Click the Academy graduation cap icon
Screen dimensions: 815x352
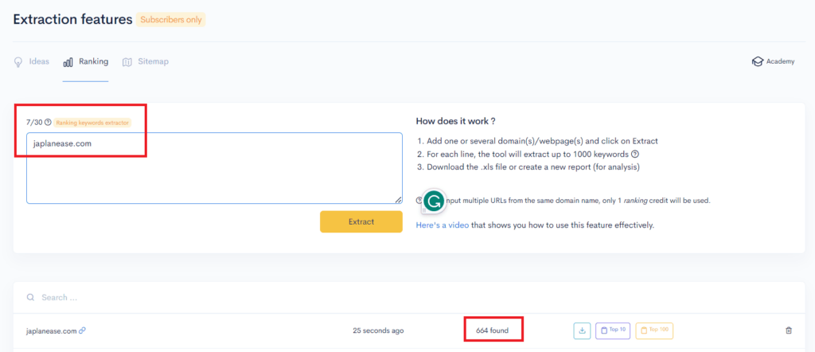(758, 61)
